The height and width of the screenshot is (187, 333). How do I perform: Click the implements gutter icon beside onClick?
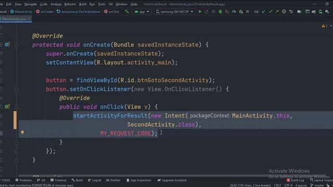(7, 106)
